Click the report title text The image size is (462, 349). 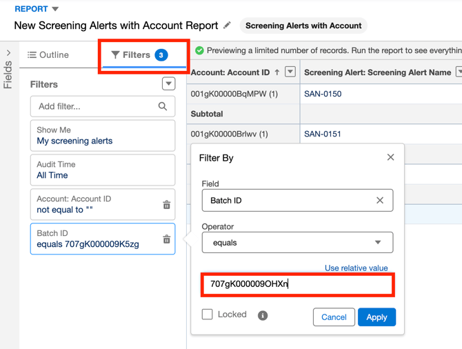116,26
